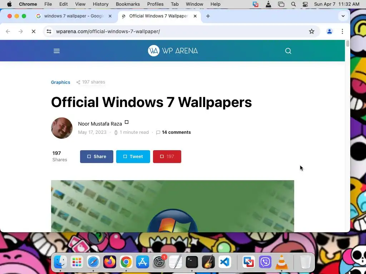This screenshot has height=274, width=366.
Task: Open Finder from the Dock
Action: click(x=60, y=262)
